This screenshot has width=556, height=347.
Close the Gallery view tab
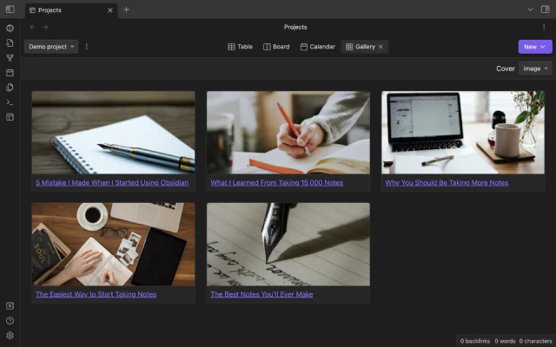pos(381,47)
